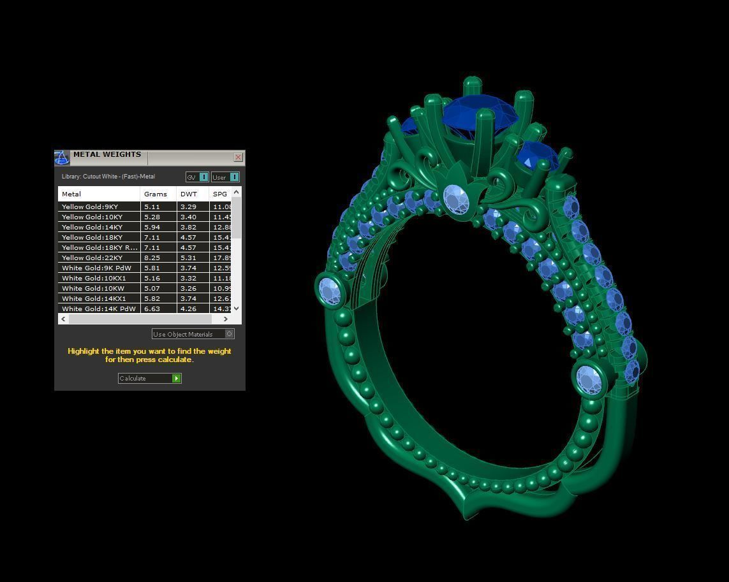Click the marquise-framed stone below center setting
Viewport: 729px width, 582px height.
coord(456,200)
